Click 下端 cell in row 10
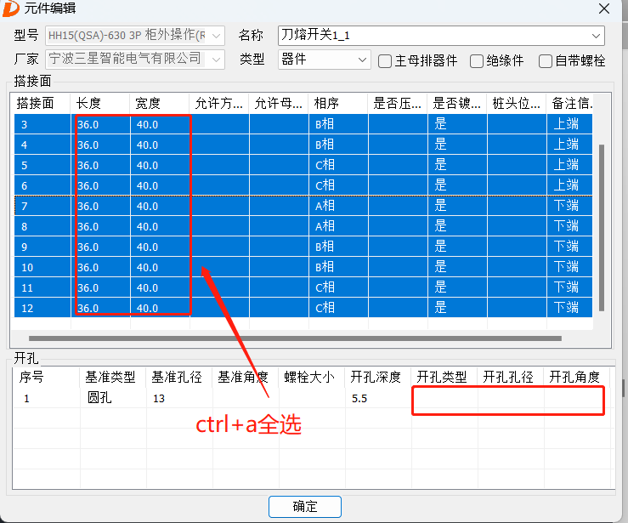The width and height of the screenshot is (628, 523). click(x=569, y=267)
